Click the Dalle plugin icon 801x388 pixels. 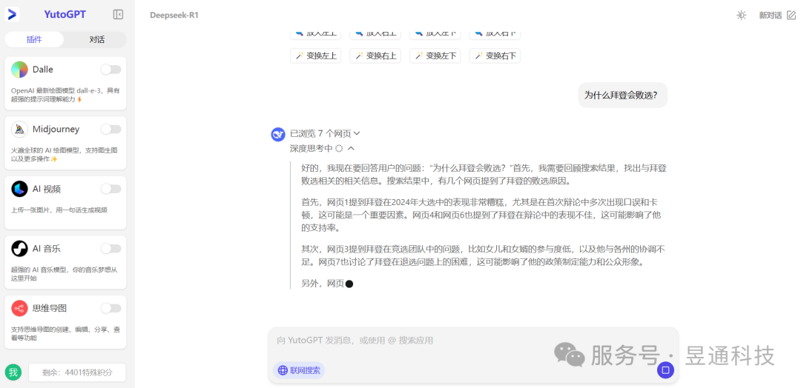click(x=19, y=70)
